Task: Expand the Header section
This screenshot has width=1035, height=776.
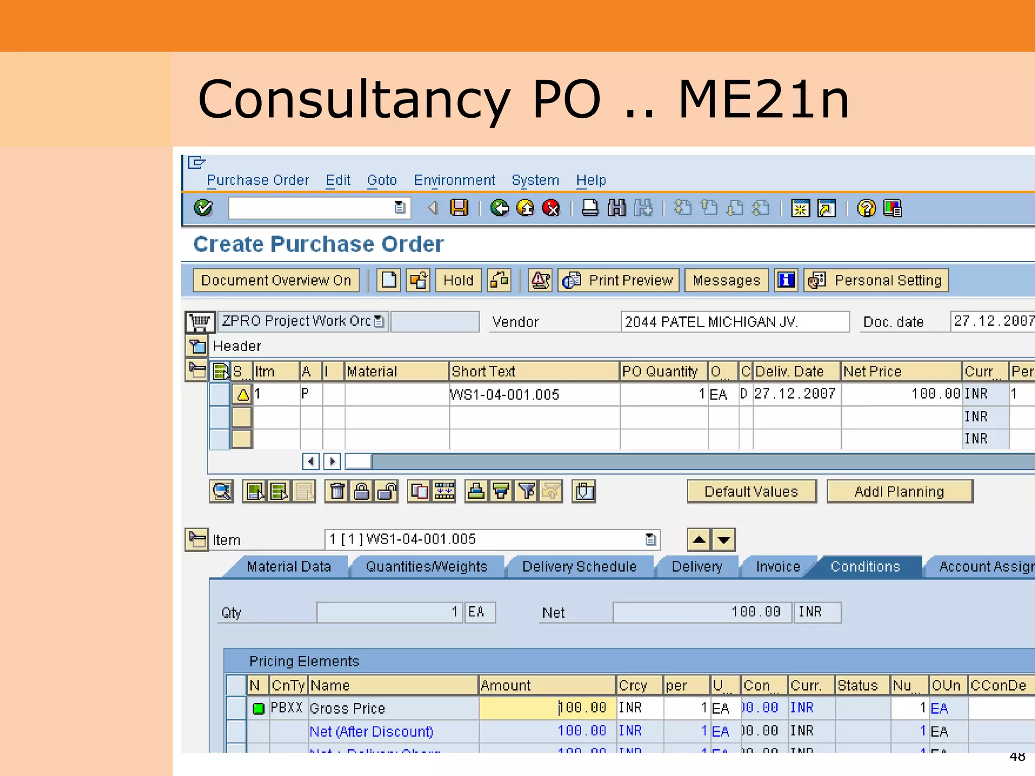Action: pos(197,346)
